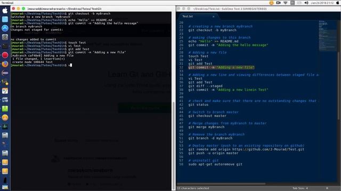
Task: Click 'Changes not staged for commit:' terminal line
Action: click(37, 30)
